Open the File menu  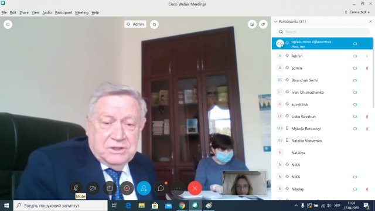point(4,12)
